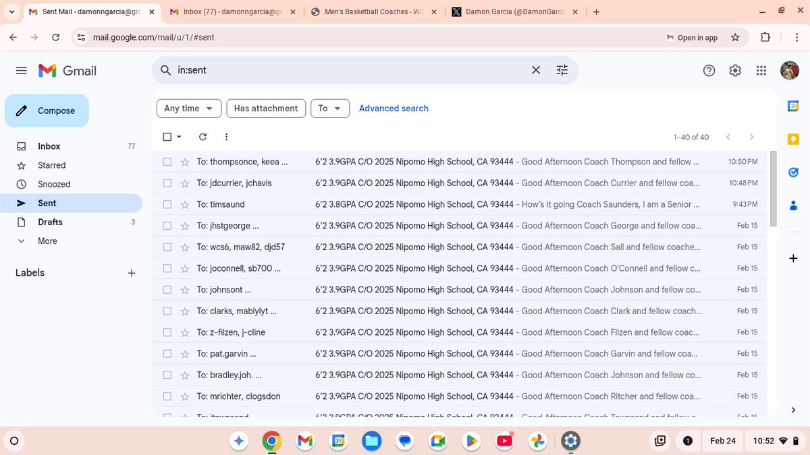Select the email to z-filzen, j-cline
Screen dimensions: 810x455
167,332
